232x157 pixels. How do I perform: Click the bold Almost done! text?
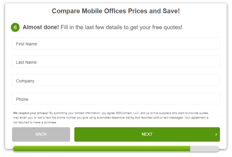coord(41,27)
